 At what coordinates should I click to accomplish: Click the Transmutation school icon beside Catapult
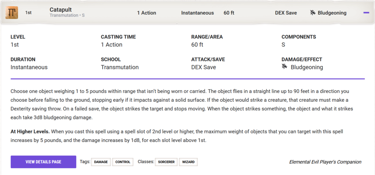tap(12, 13)
